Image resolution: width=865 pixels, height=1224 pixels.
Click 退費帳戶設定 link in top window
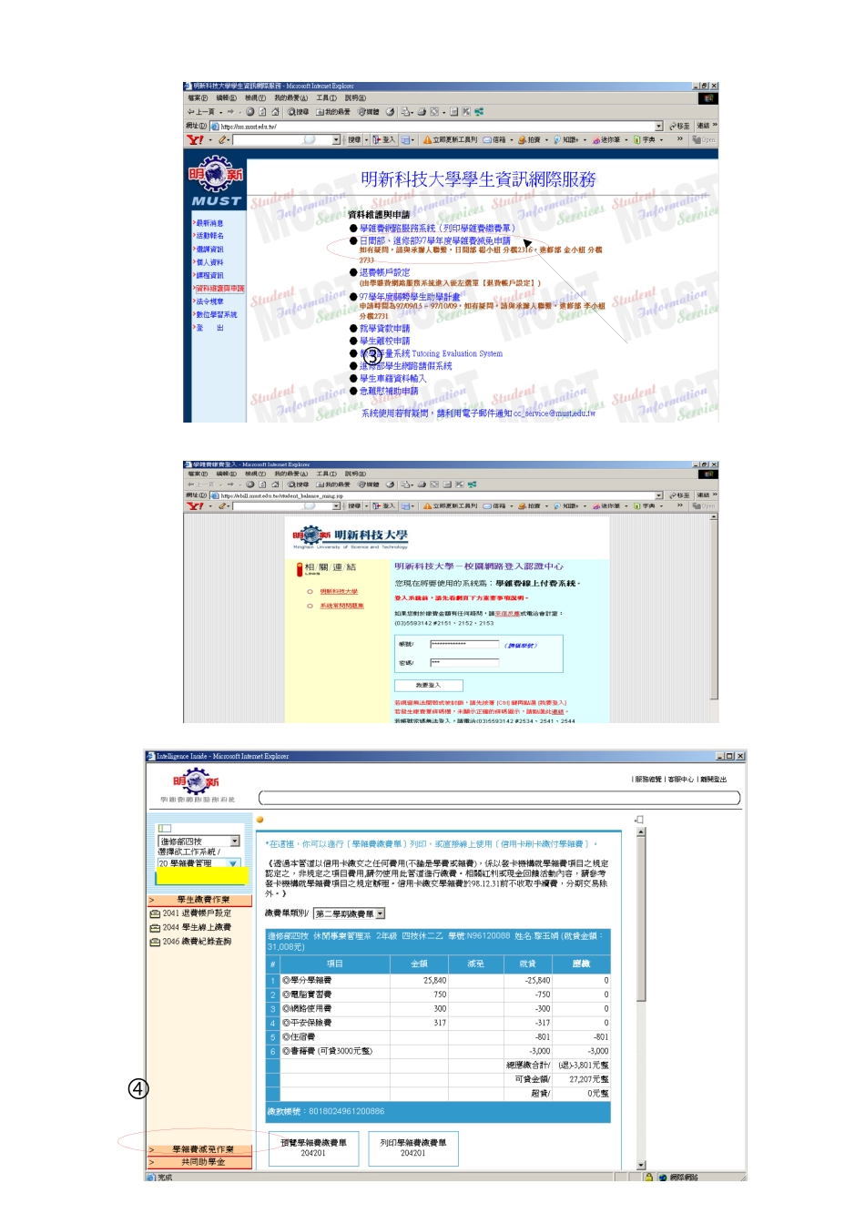click(384, 272)
